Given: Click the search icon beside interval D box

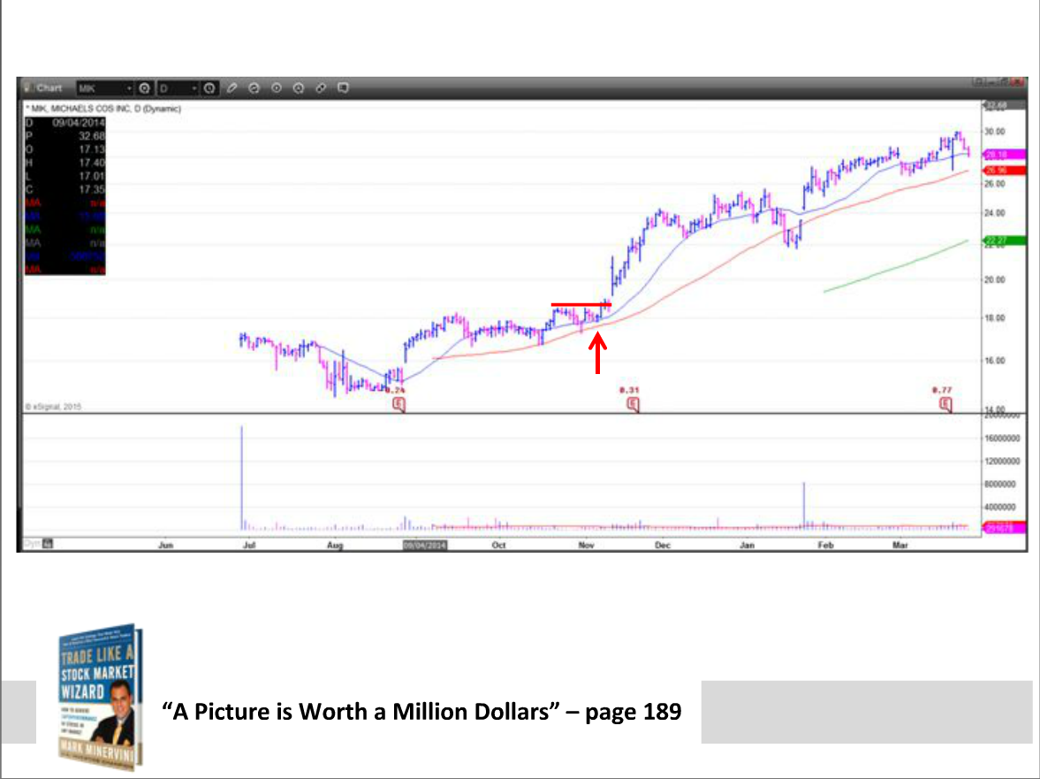Looking at the screenshot, I should pyautogui.click(x=209, y=88).
